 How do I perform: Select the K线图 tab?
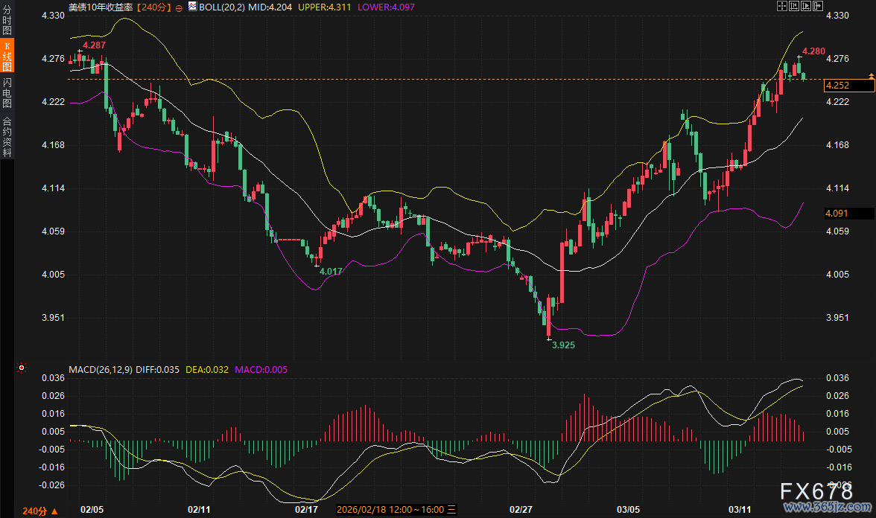coord(7,56)
